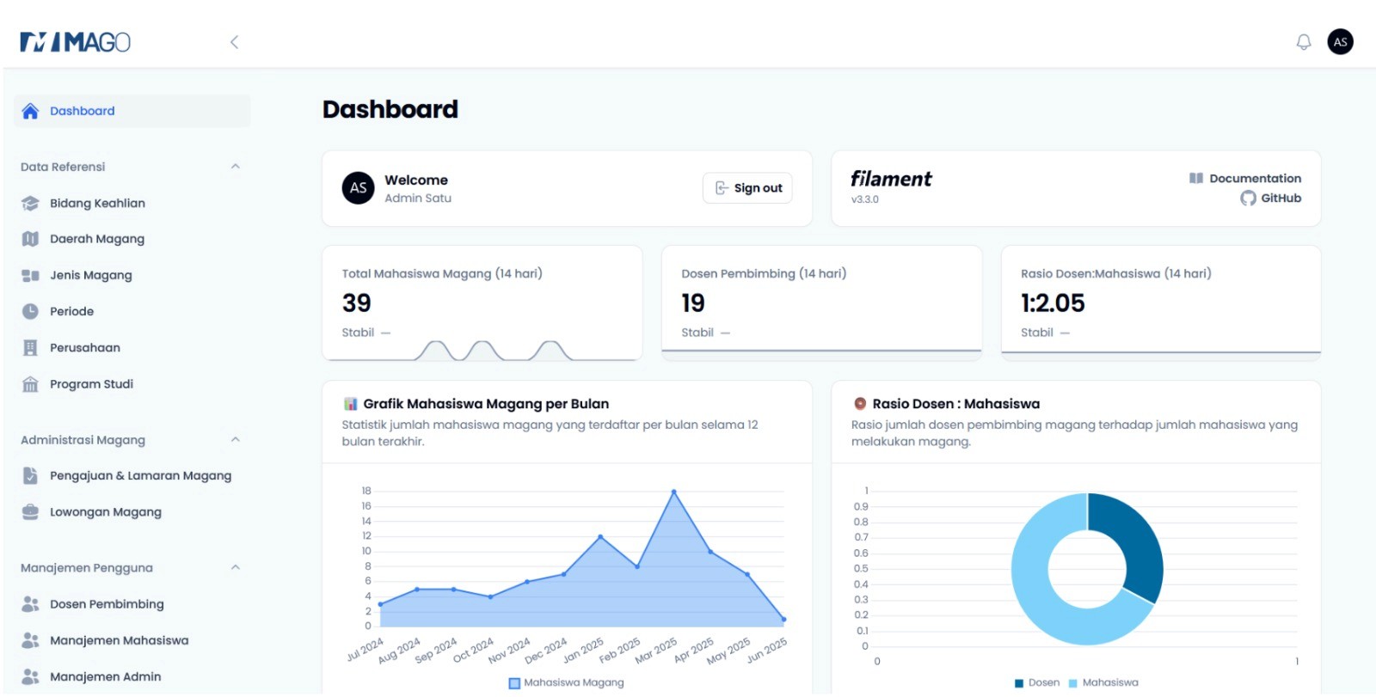The image size is (1376, 697).
Task: Click the Program Studi institution icon
Action: pyautogui.click(x=30, y=384)
